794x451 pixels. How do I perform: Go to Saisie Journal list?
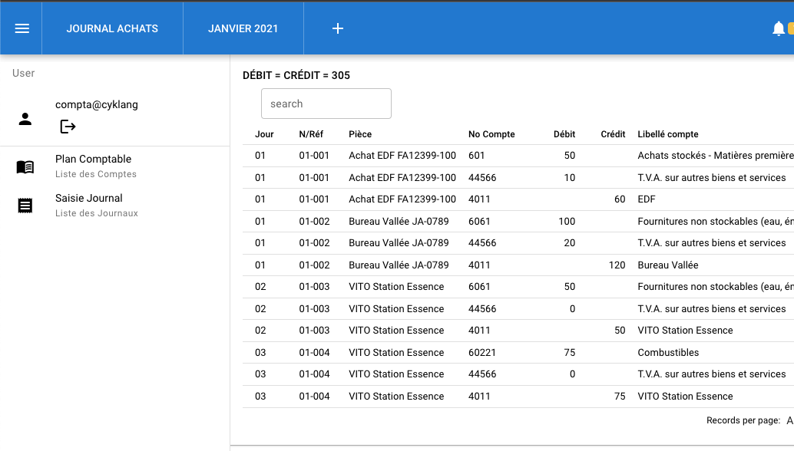(x=89, y=199)
